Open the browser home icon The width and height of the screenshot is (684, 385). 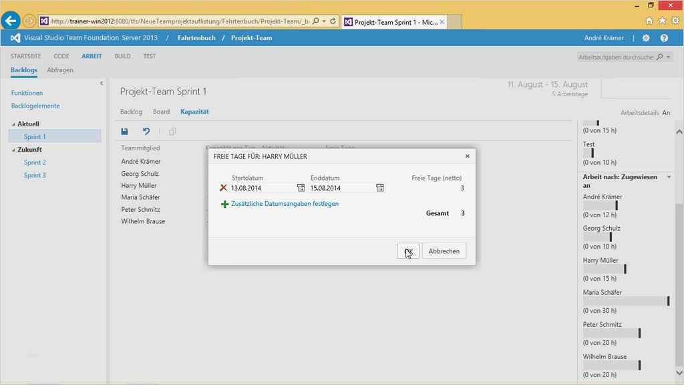click(x=649, y=21)
